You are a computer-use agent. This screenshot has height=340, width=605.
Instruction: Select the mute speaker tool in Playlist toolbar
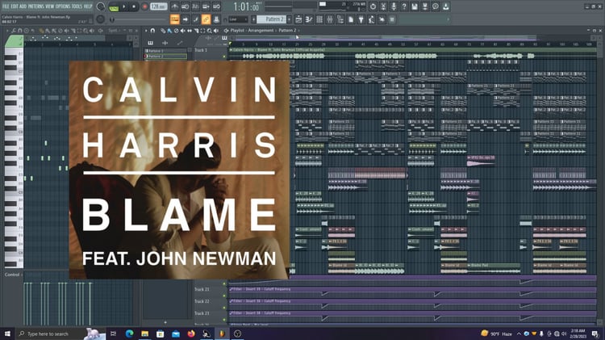coord(183,31)
